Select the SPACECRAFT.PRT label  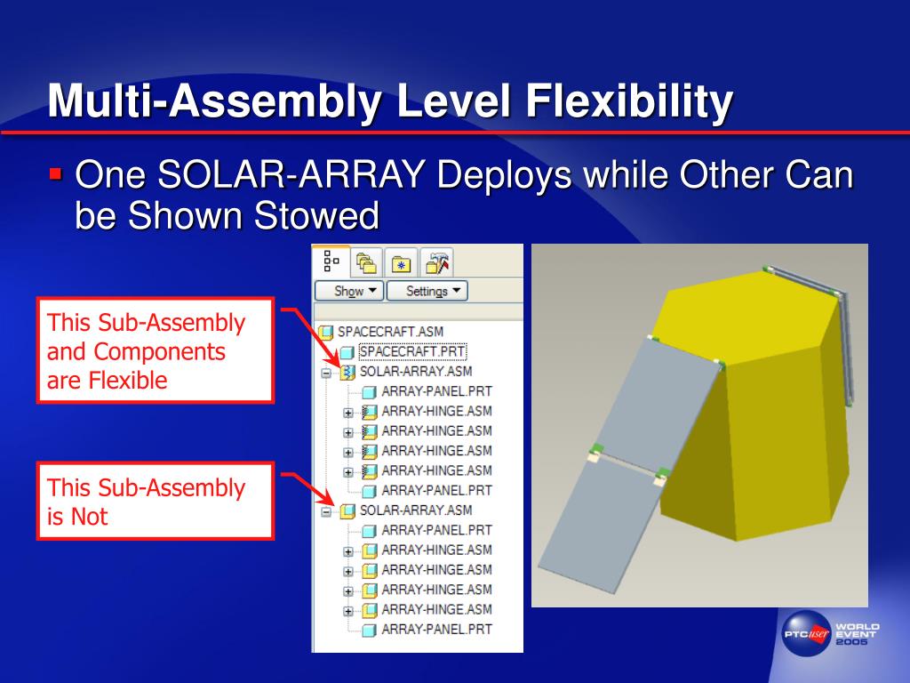(412, 351)
